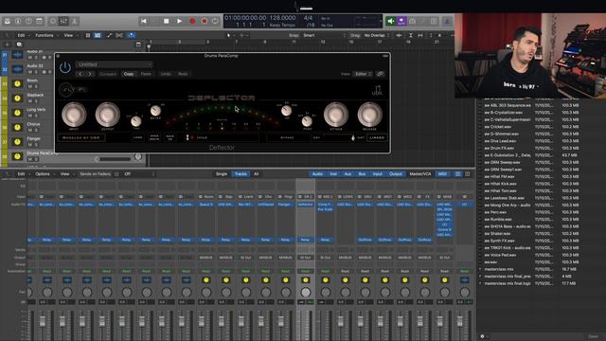Screen dimensions: 606x341
Task: Toggle the Audio channel filter in mixer
Action: point(317,174)
